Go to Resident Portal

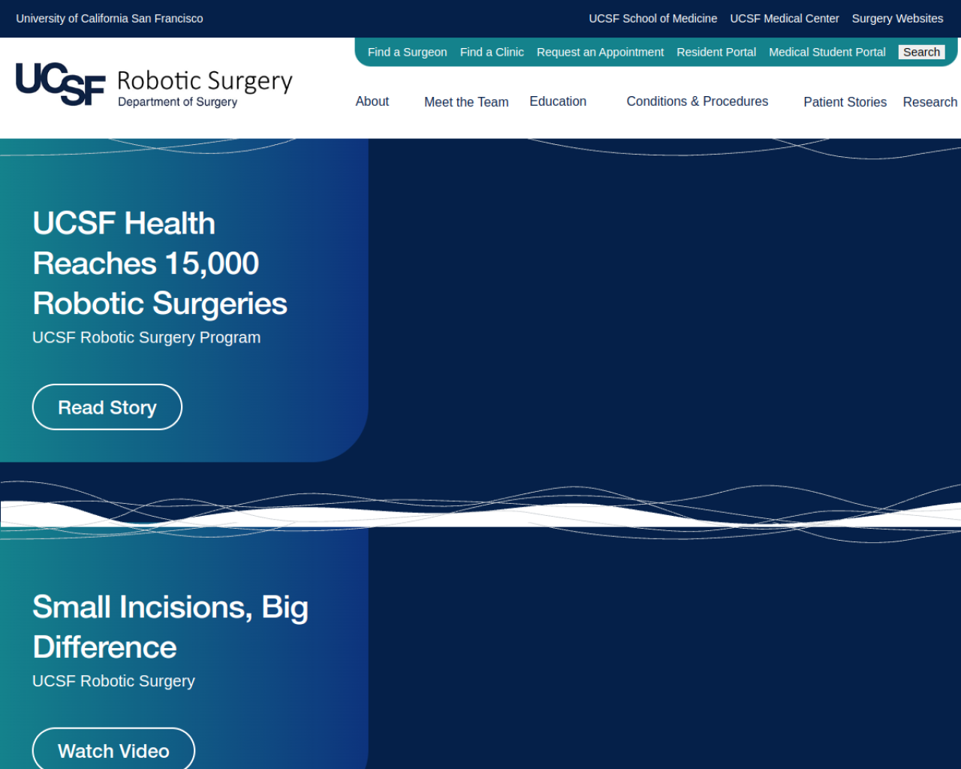pos(716,53)
